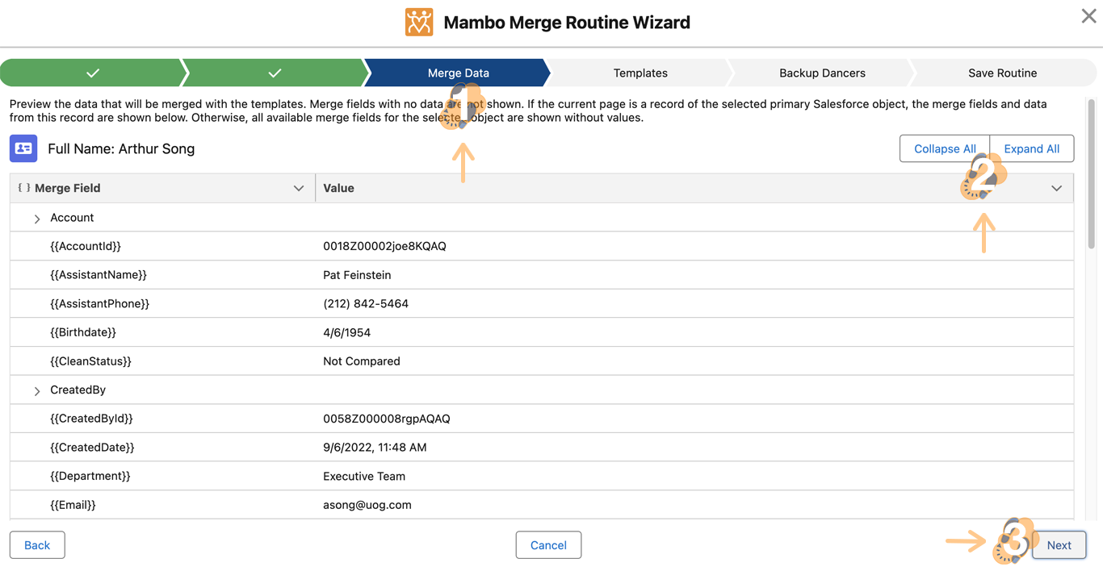Screen dimensions: 1103x567
Task: Click the curly braces Merge Field icon
Action: (x=24, y=188)
